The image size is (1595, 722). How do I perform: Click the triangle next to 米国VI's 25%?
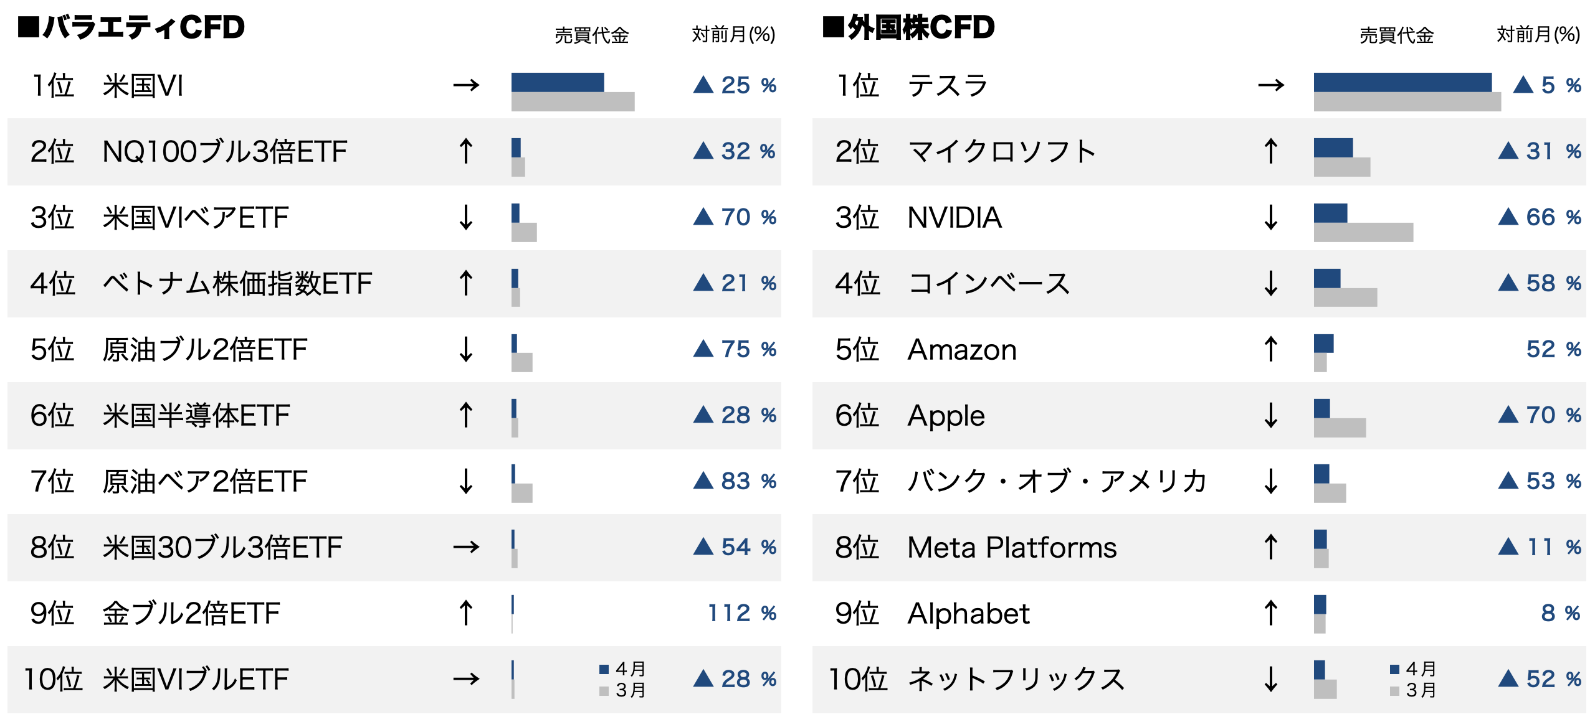tap(703, 85)
